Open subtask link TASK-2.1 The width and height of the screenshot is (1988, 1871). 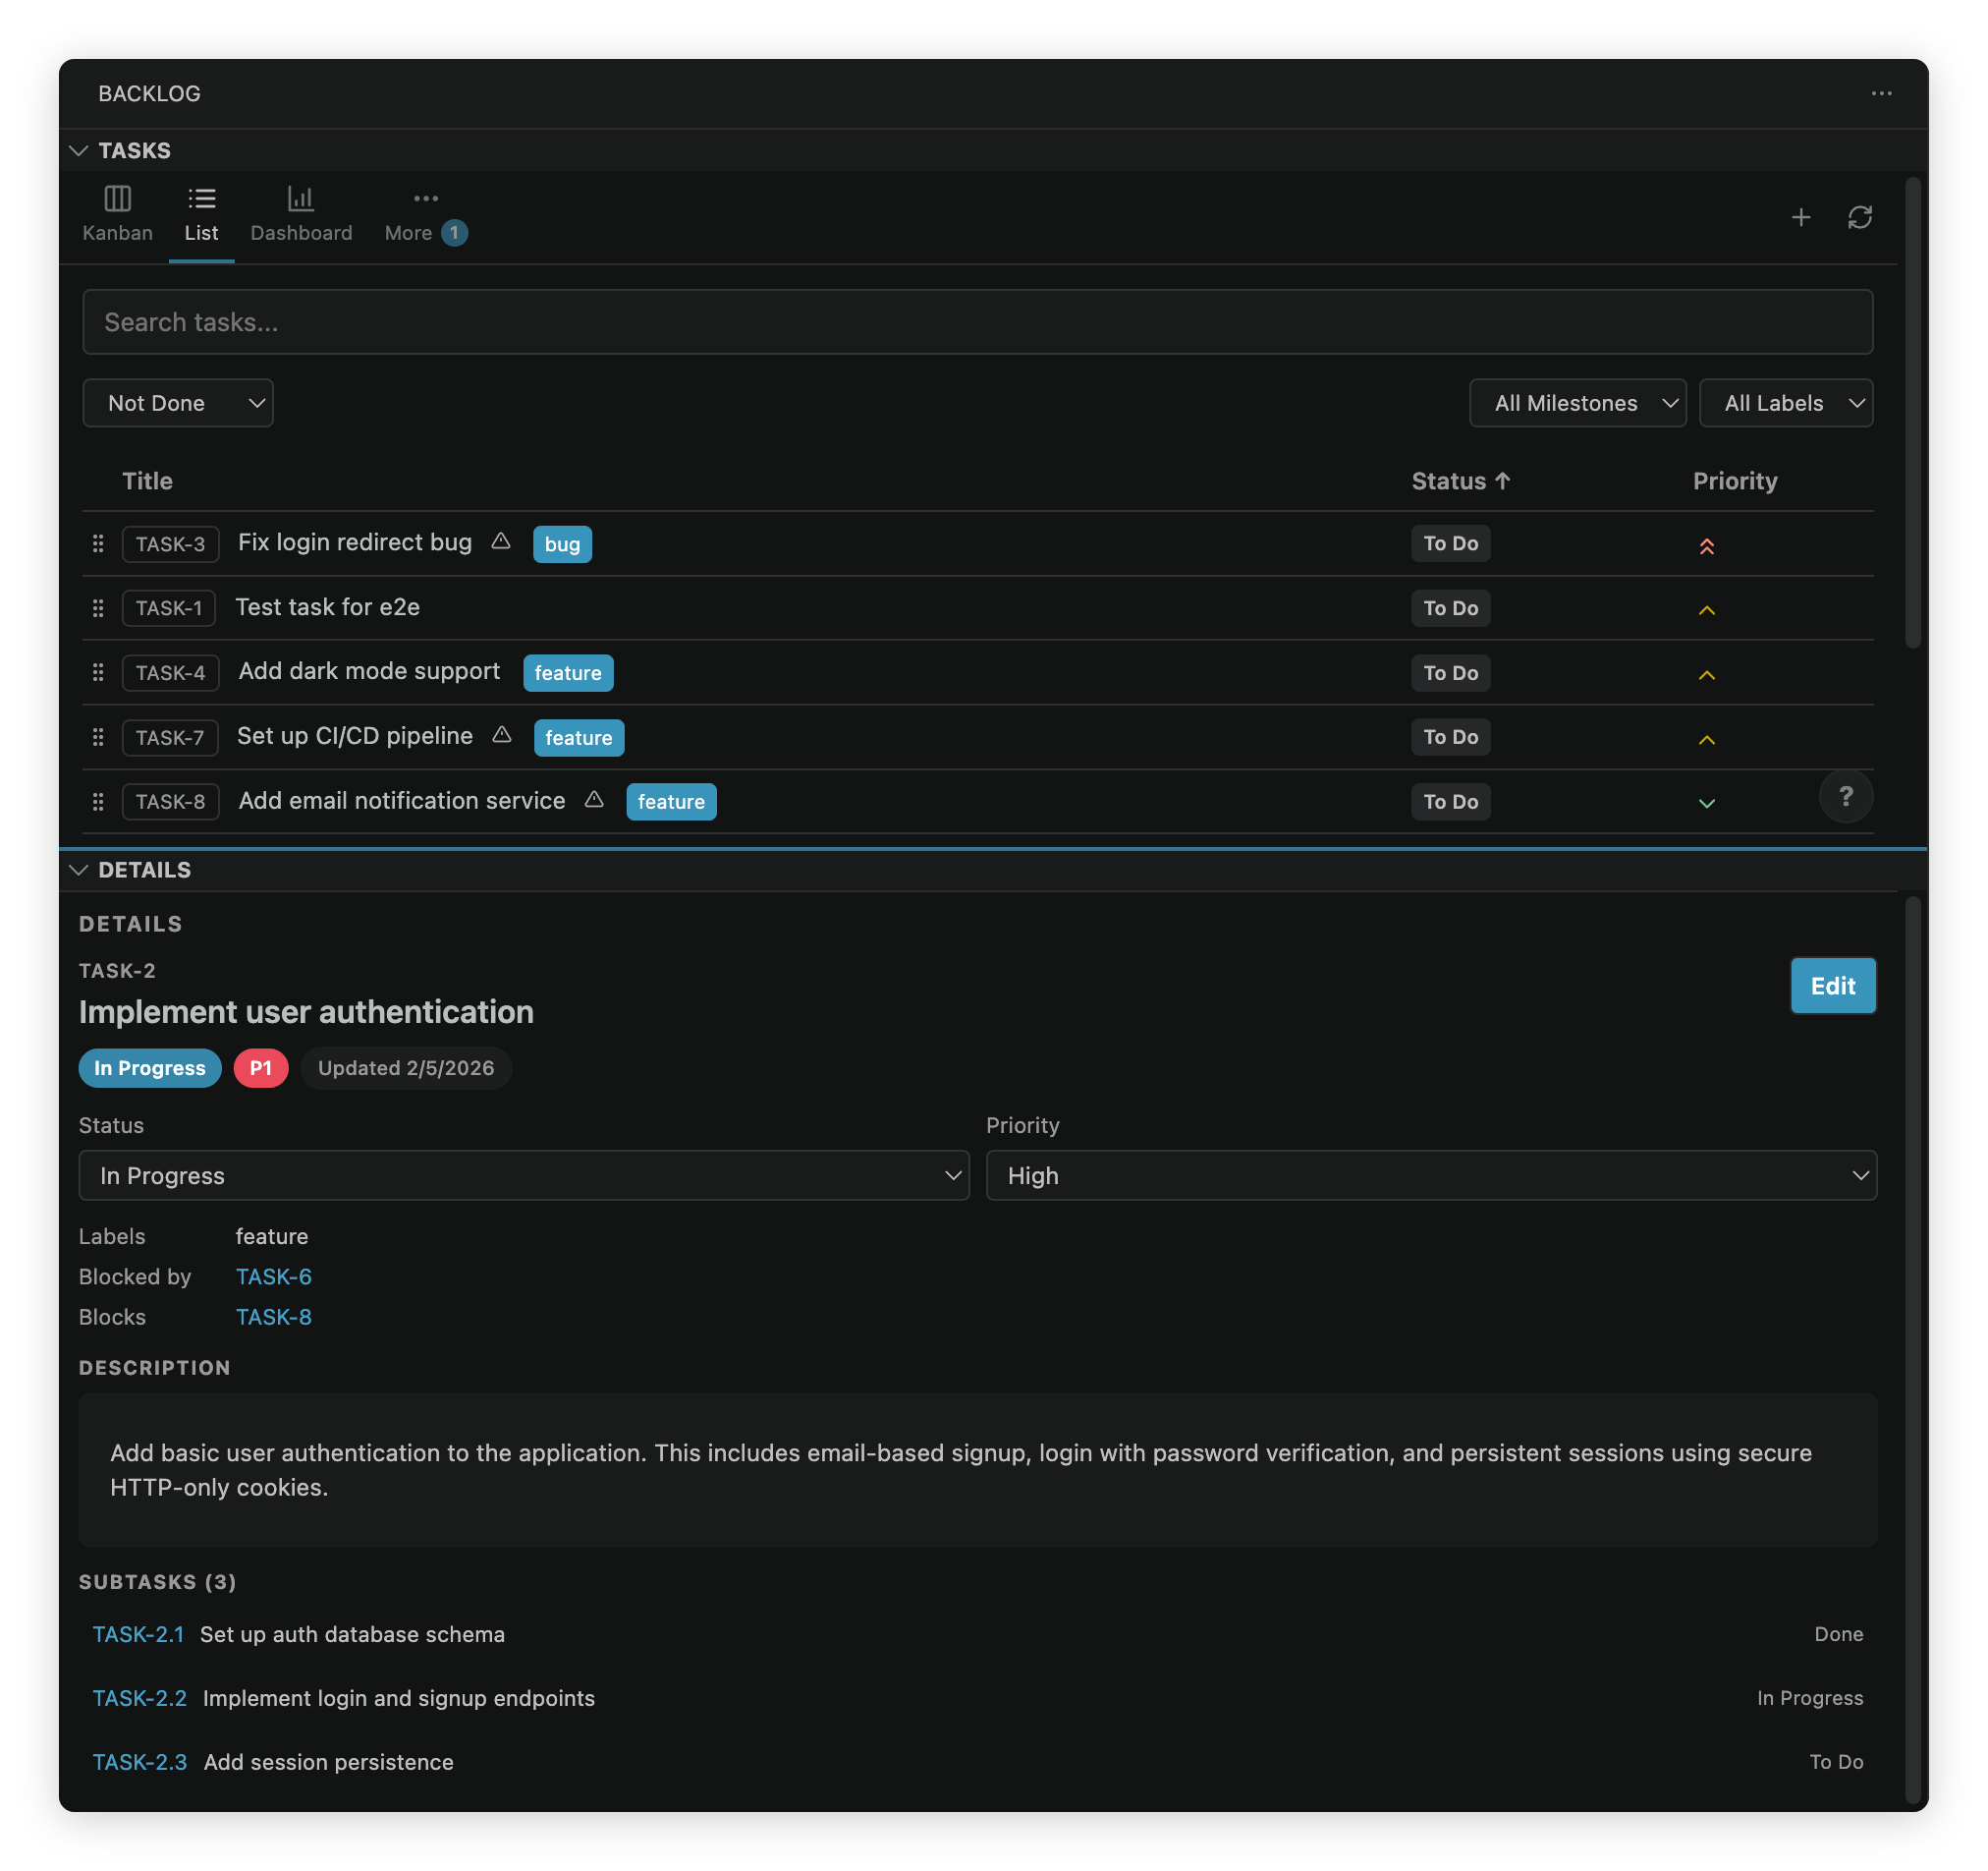(x=138, y=1634)
